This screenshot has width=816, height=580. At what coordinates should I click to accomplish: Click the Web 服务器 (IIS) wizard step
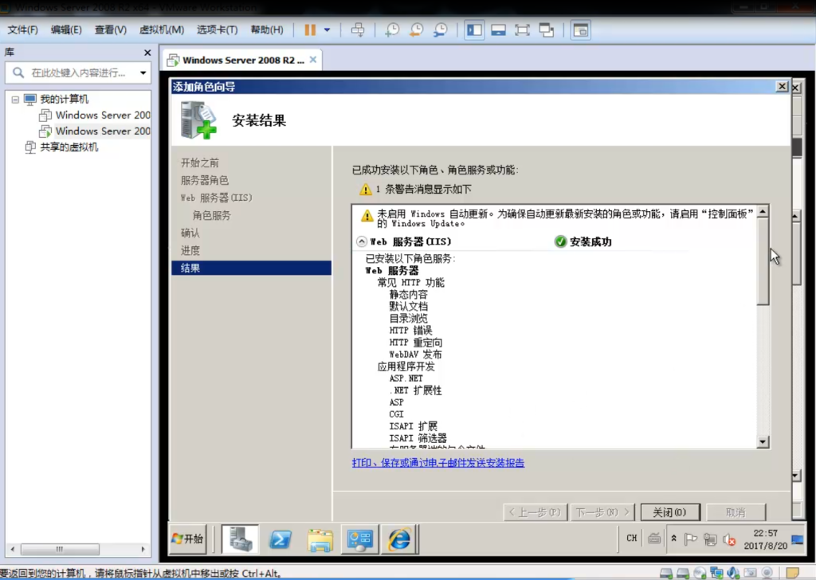click(x=216, y=198)
